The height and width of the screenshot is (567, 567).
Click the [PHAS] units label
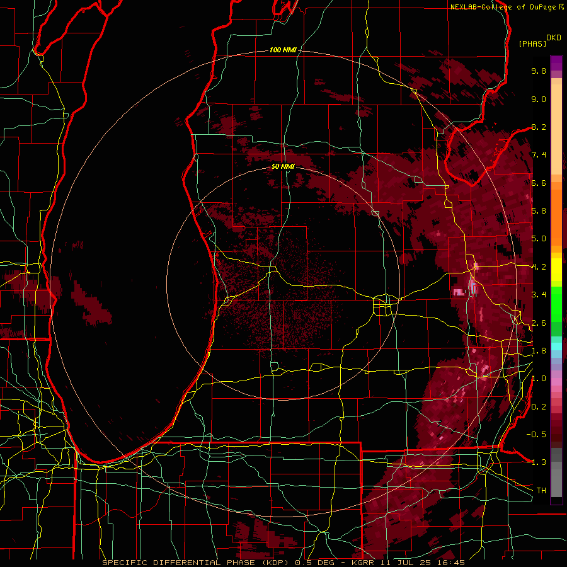pos(532,43)
